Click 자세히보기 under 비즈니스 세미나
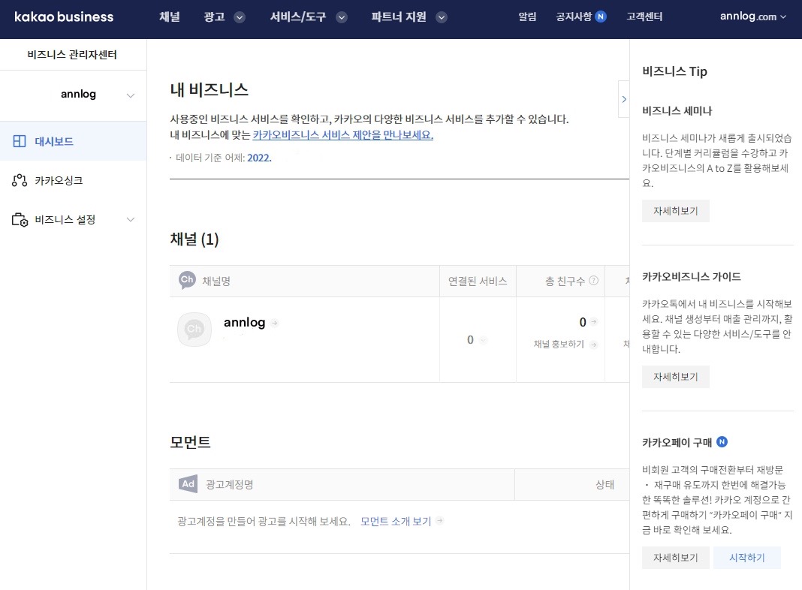 (x=676, y=211)
